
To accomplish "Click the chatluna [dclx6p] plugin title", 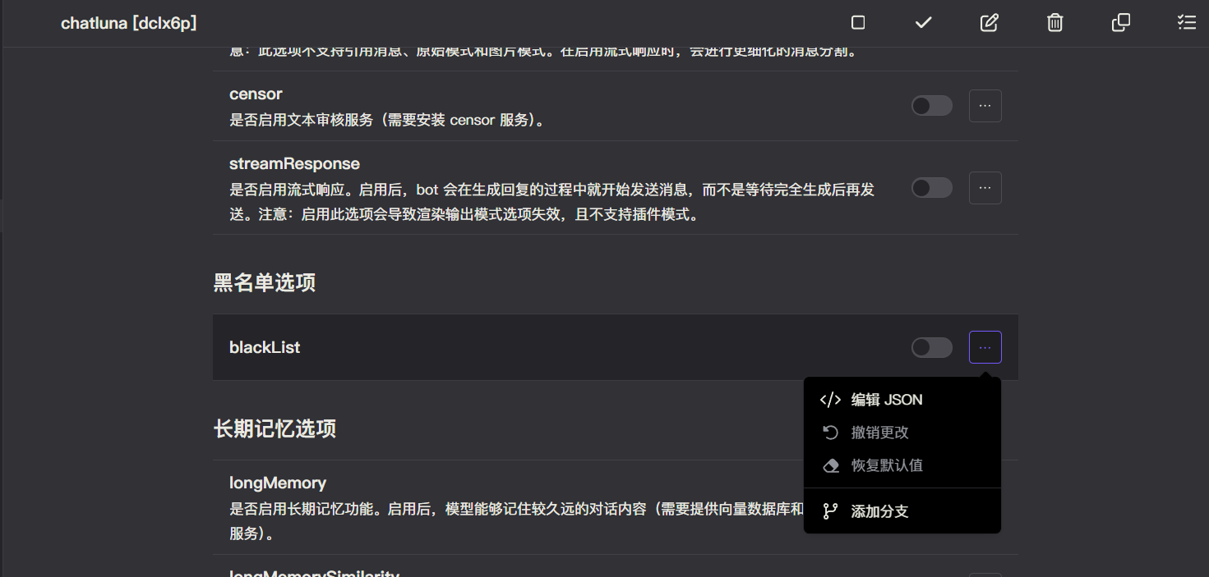I will [x=128, y=23].
